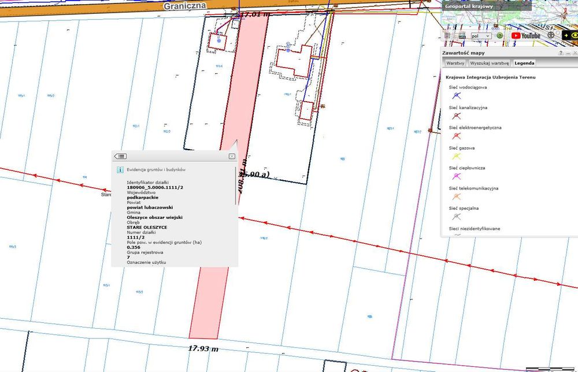Switch to the Warstwy tab

coord(455,63)
